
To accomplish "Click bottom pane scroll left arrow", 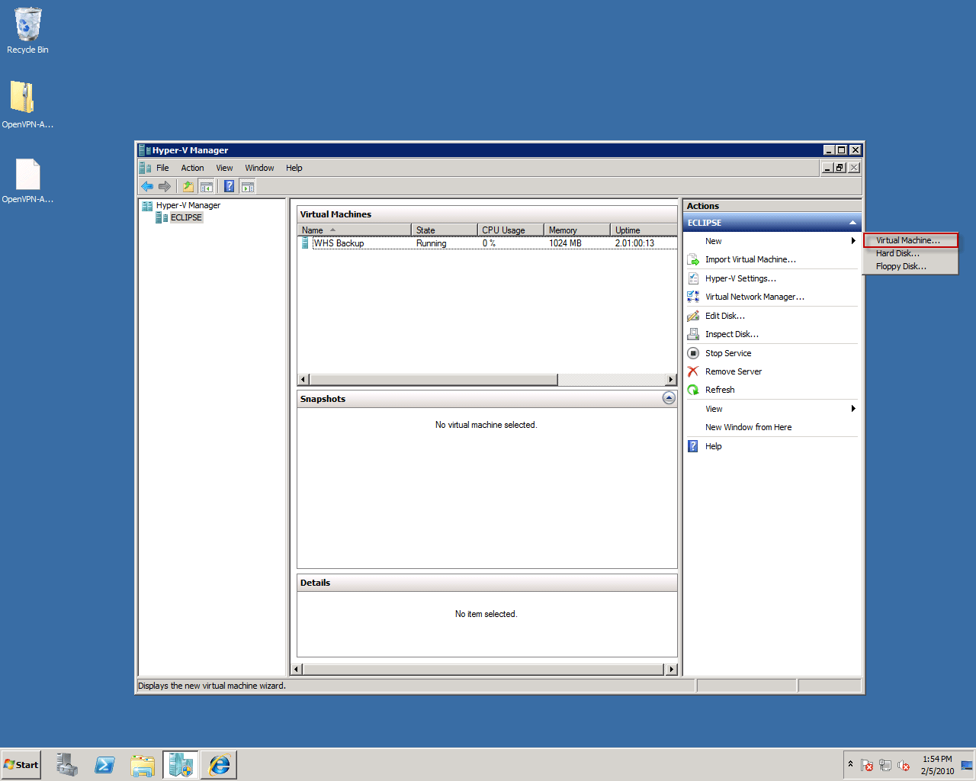I will pyautogui.click(x=297, y=670).
